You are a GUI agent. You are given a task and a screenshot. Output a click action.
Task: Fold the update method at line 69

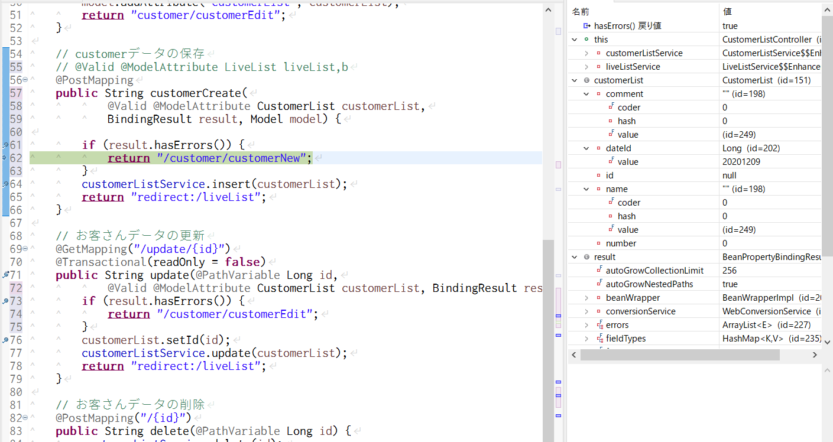[25, 249]
